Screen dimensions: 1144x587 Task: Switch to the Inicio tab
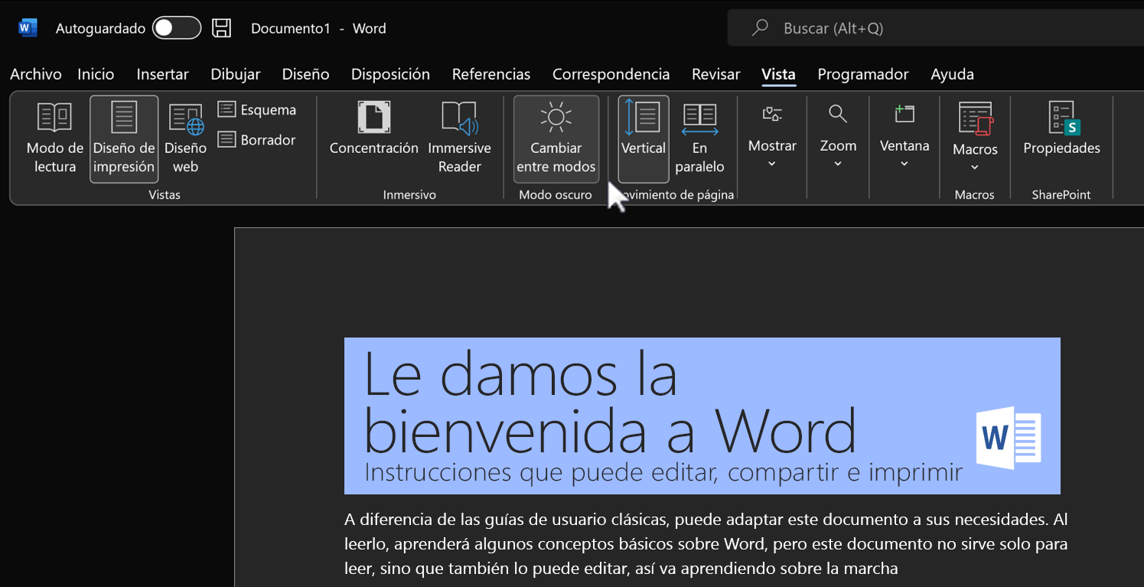tap(96, 74)
